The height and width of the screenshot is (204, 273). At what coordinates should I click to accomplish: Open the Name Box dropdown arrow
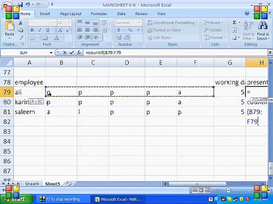pyautogui.click(x=51, y=53)
